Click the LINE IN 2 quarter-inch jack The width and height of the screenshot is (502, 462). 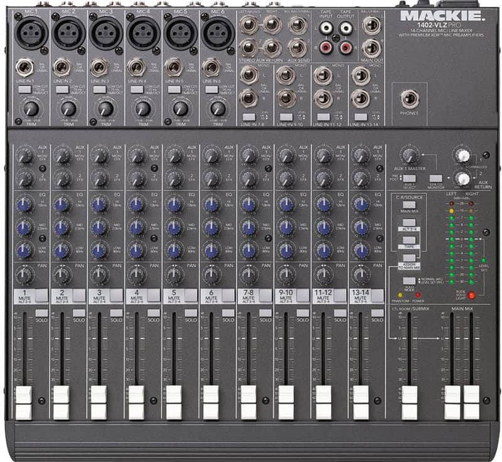coord(61,68)
